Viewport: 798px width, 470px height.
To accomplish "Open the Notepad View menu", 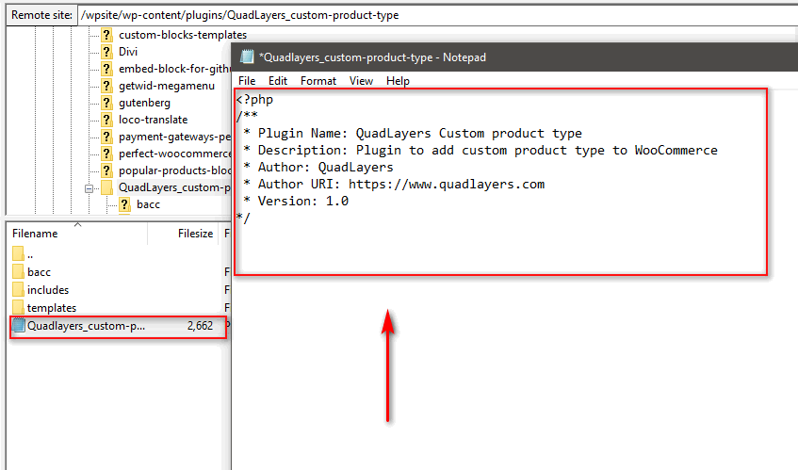I will click(361, 81).
